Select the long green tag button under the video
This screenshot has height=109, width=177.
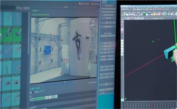coord(40,98)
